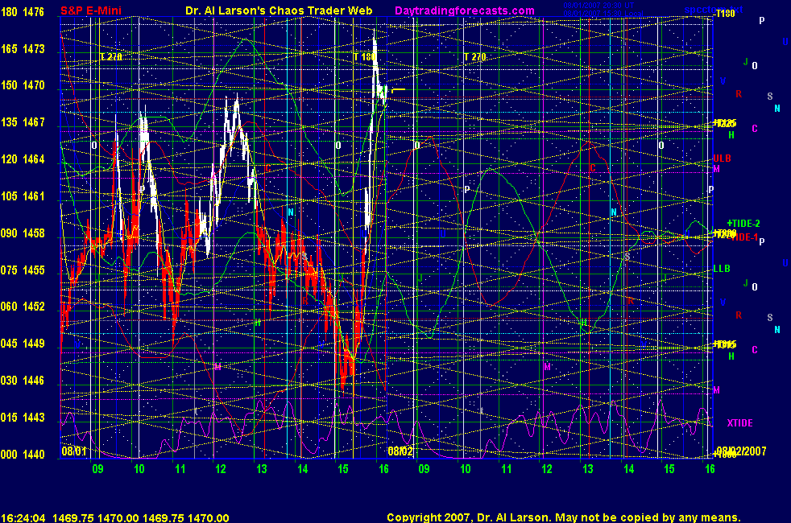The image size is (791, 523).
Task: Click the yellow T180 label at top-right edge
Action: [x=725, y=14]
